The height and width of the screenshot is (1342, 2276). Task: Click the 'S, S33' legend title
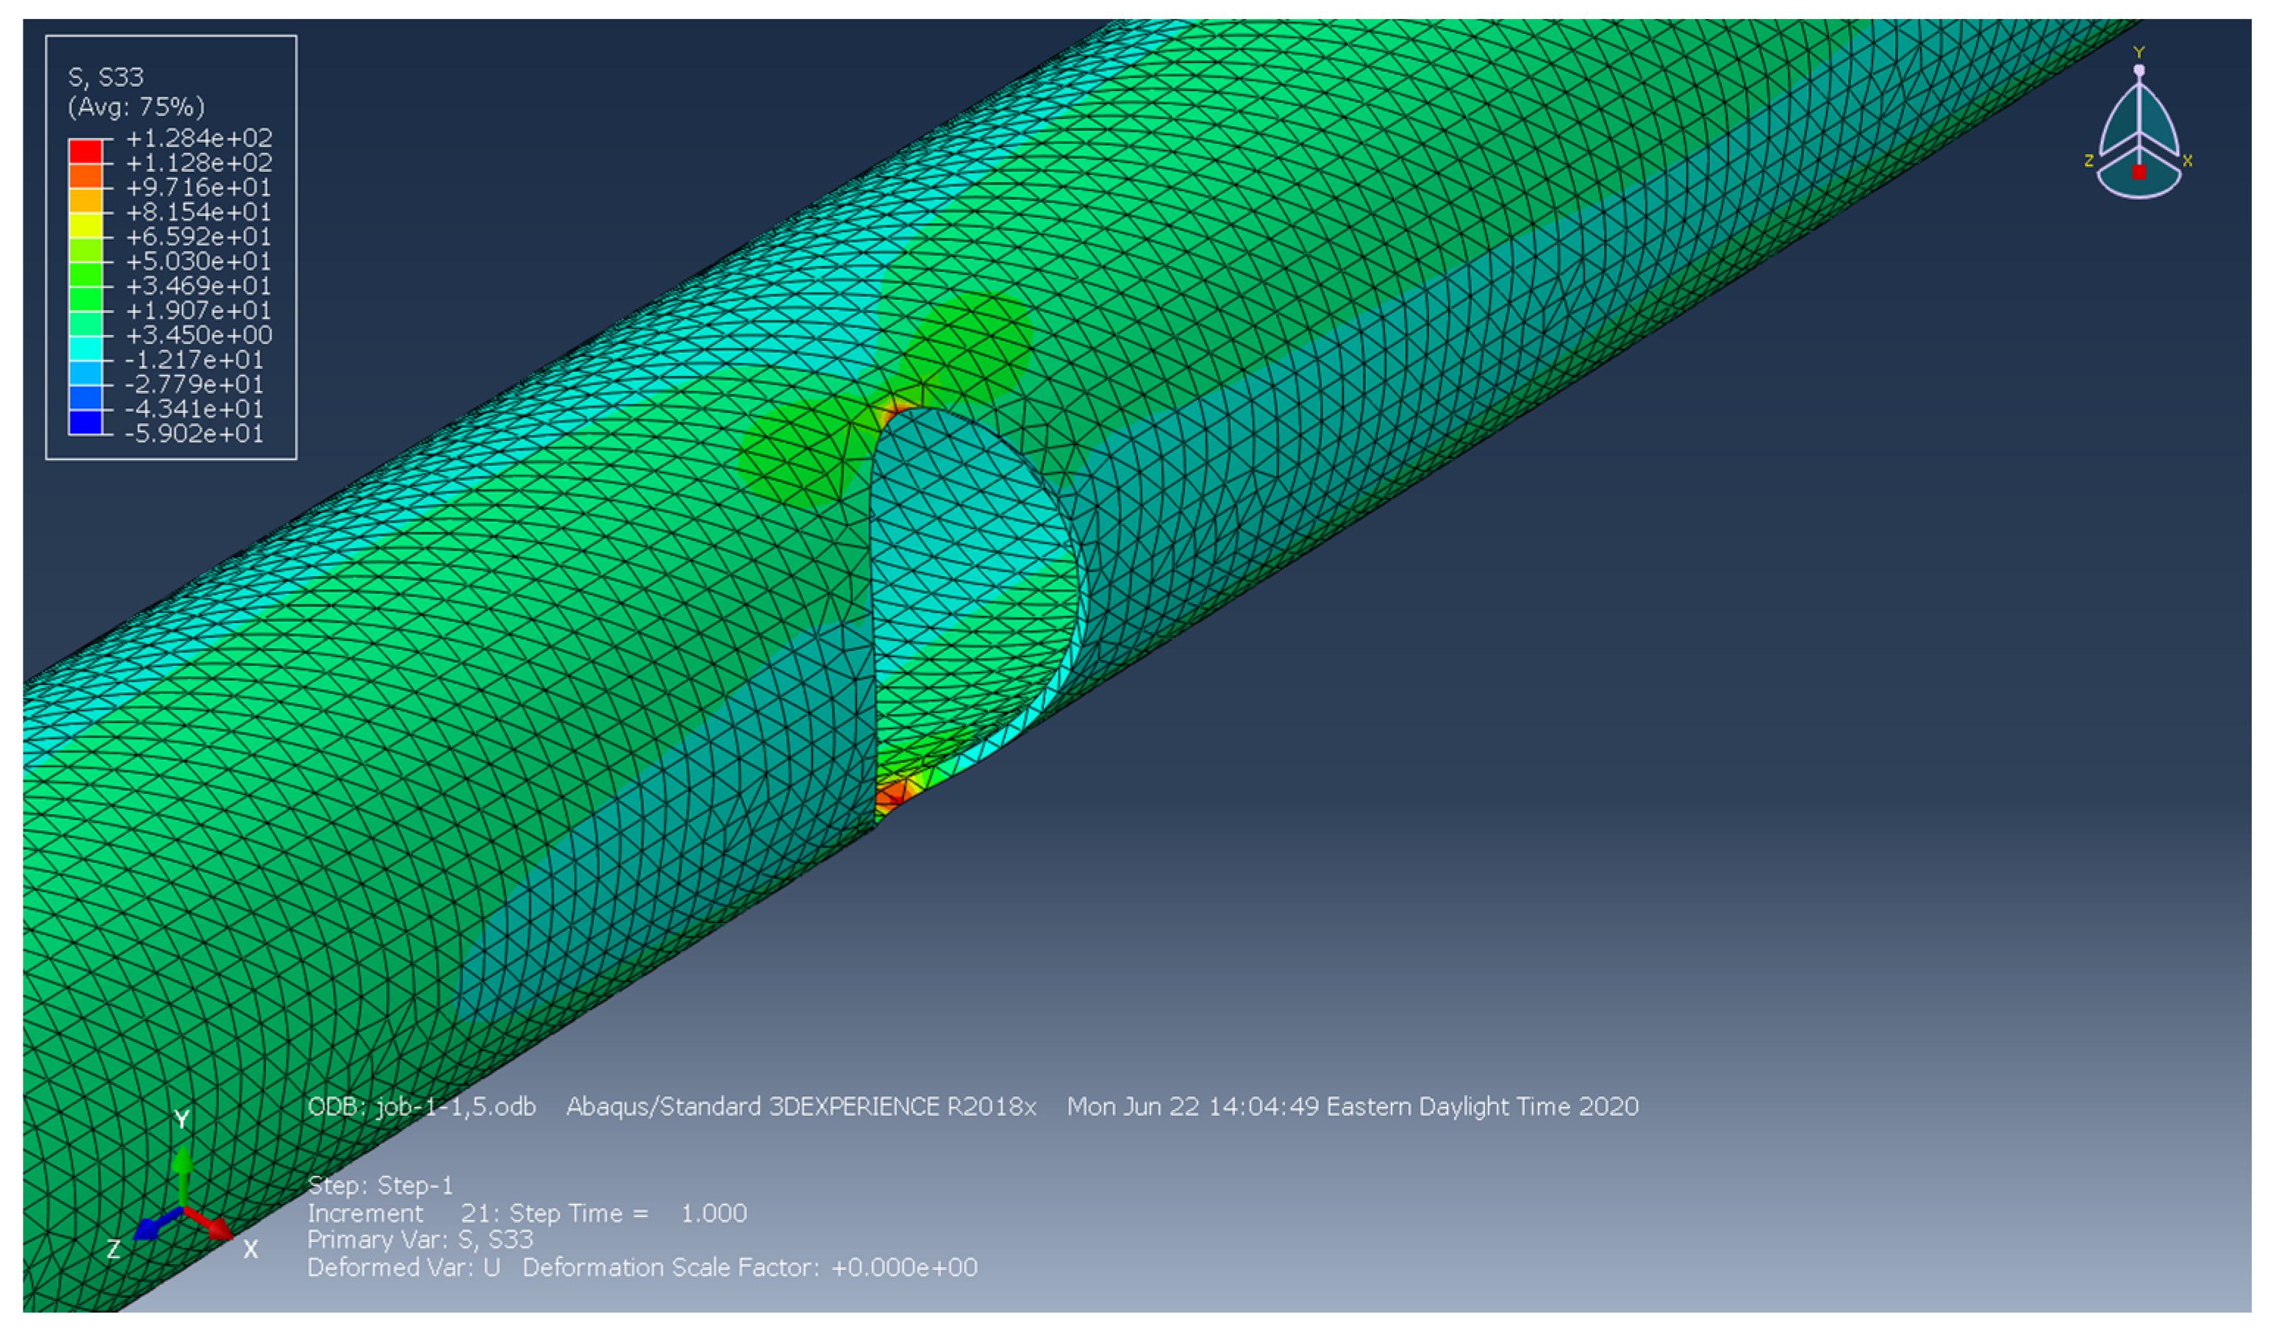point(106,78)
